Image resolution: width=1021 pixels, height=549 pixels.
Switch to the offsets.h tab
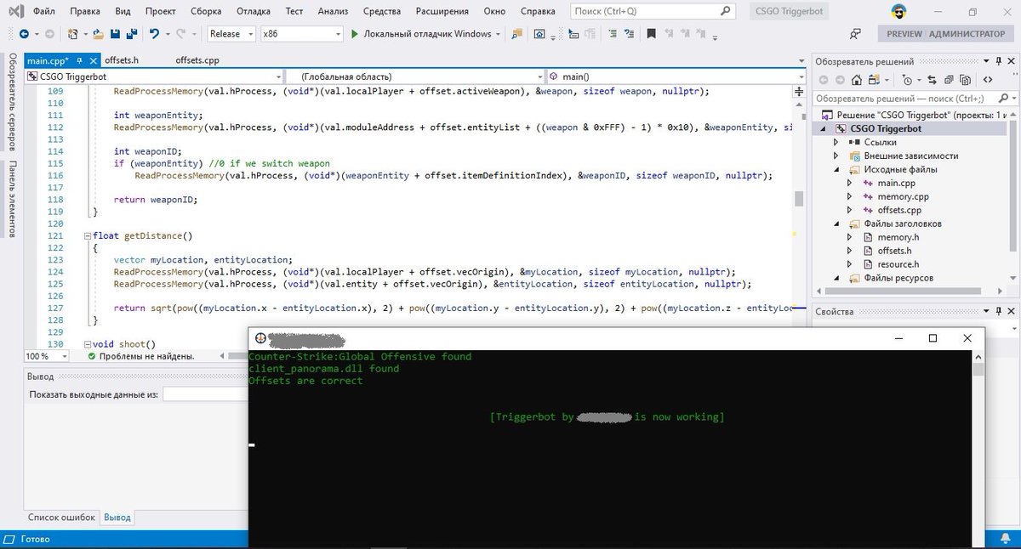[122, 61]
